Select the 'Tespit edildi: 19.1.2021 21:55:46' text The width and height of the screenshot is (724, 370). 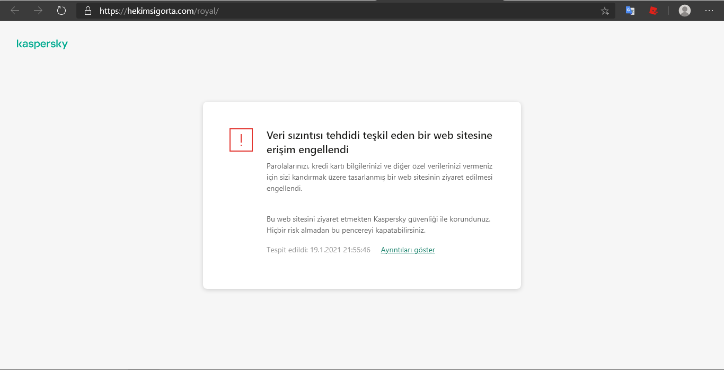click(319, 250)
